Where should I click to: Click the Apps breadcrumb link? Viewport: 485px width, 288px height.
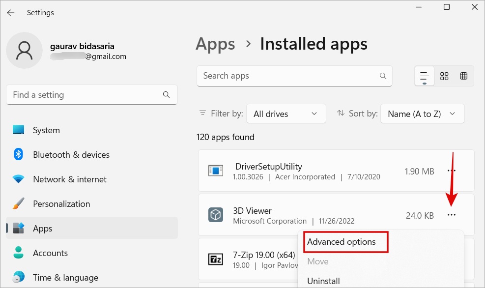click(x=214, y=44)
